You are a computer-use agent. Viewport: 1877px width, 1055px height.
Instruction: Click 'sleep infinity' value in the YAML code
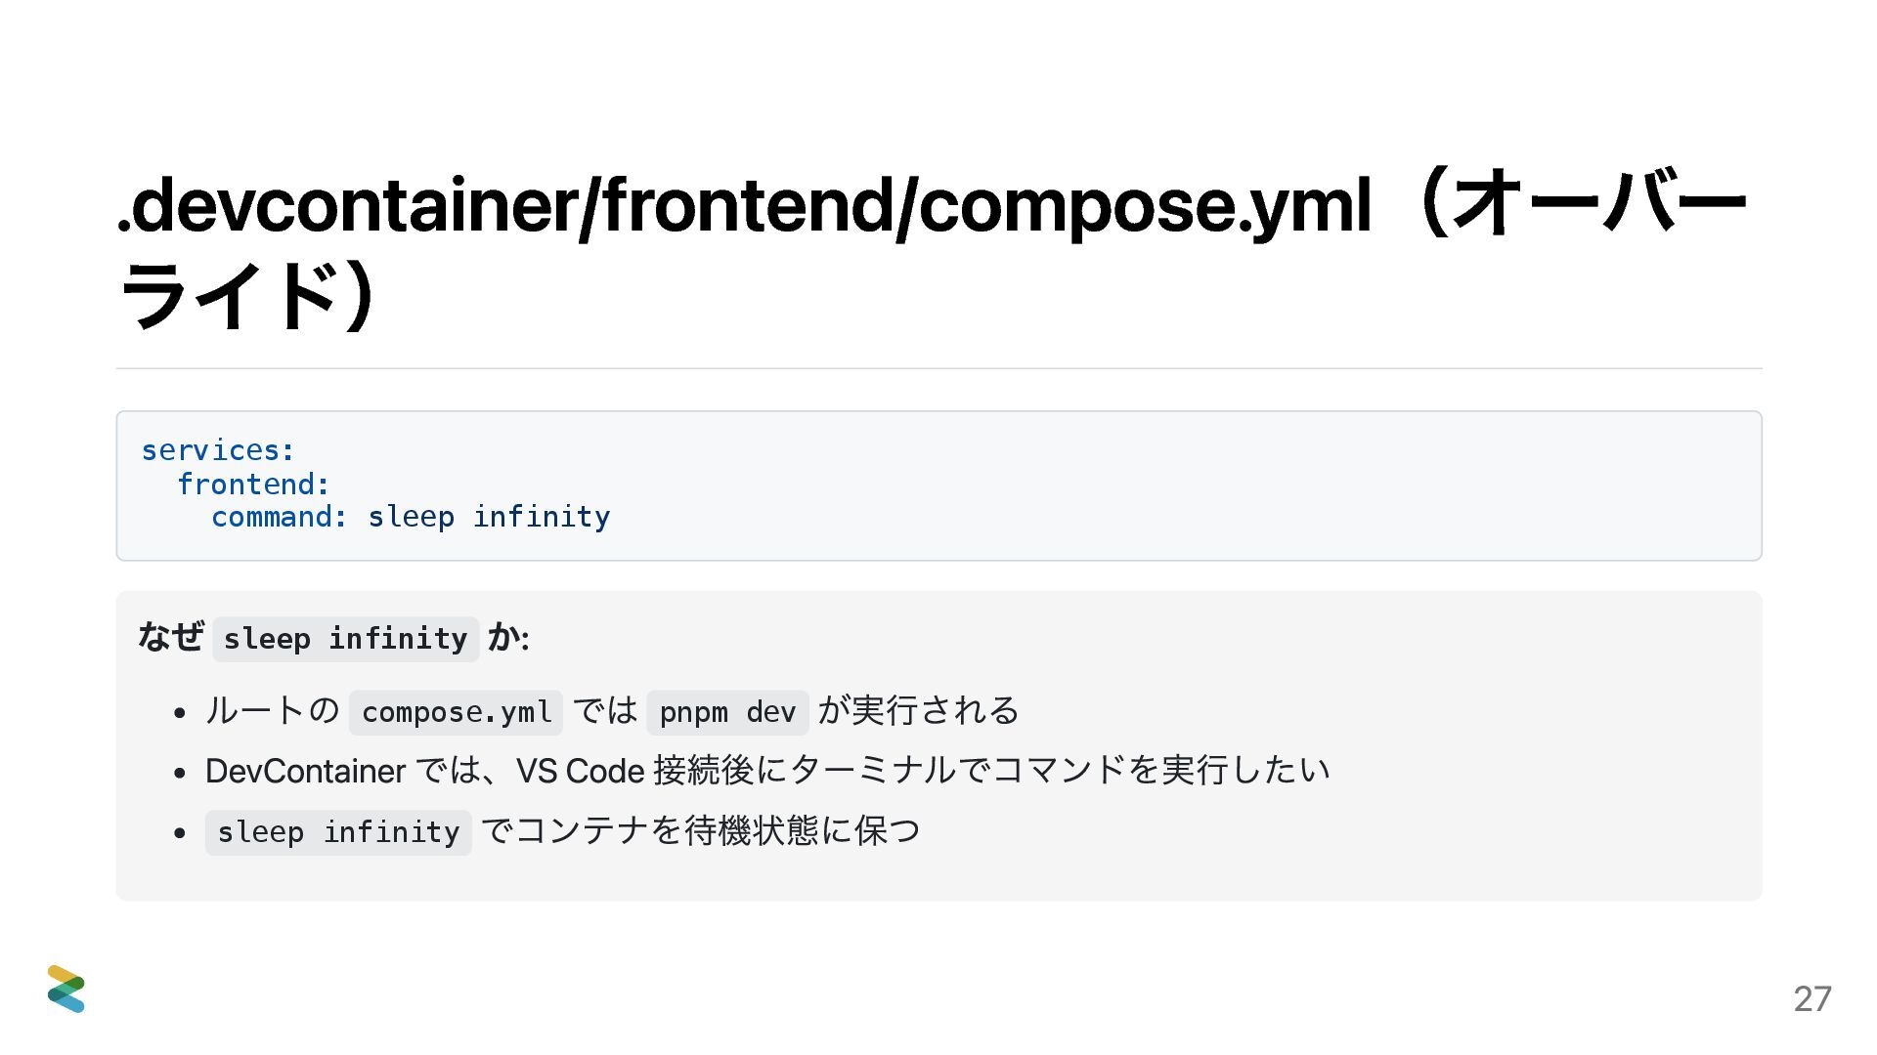pyautogui.click(x=489, y=517)
